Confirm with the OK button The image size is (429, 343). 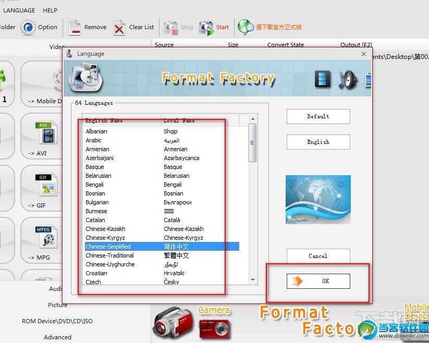(x=318, y=281)
